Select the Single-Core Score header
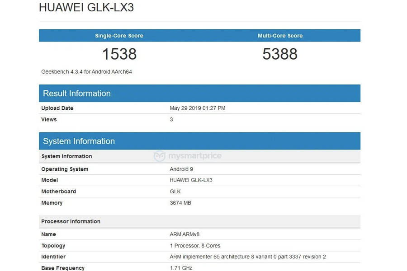This screenshot has height=271, width=407. coord(119,35)
